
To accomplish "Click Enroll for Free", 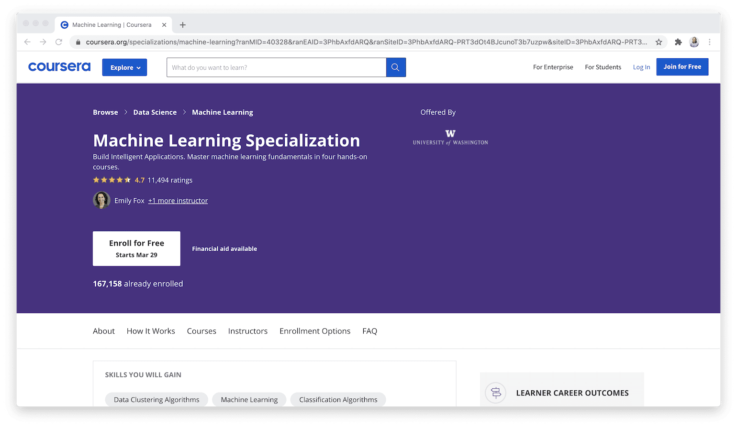I will click(x=136, y=248).
